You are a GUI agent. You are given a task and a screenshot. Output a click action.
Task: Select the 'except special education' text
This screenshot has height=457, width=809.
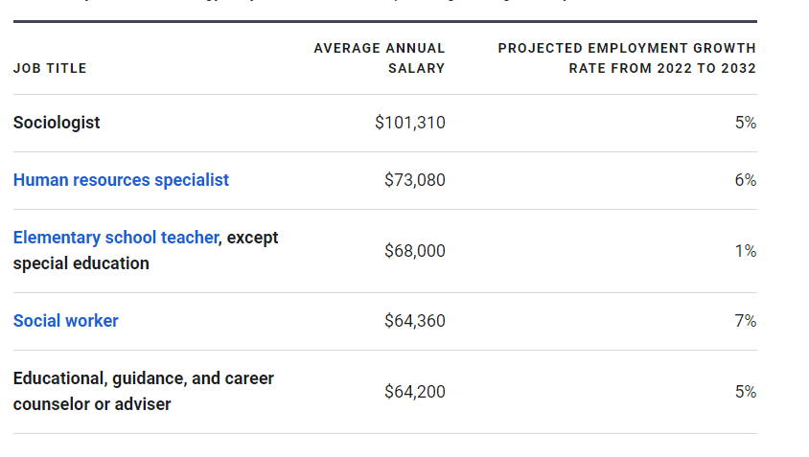[146, 251]
